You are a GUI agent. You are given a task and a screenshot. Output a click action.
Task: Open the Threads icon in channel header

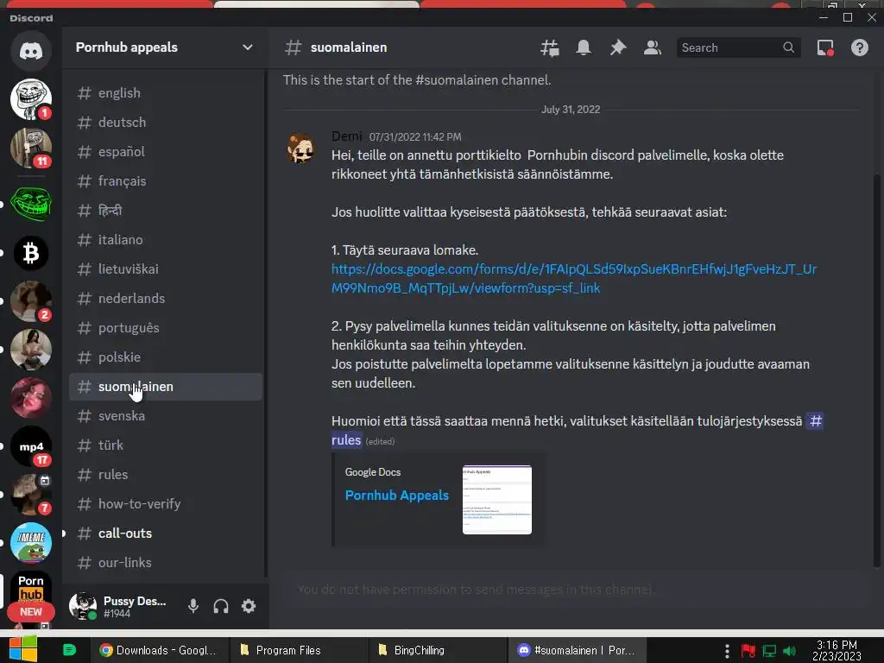549,48
